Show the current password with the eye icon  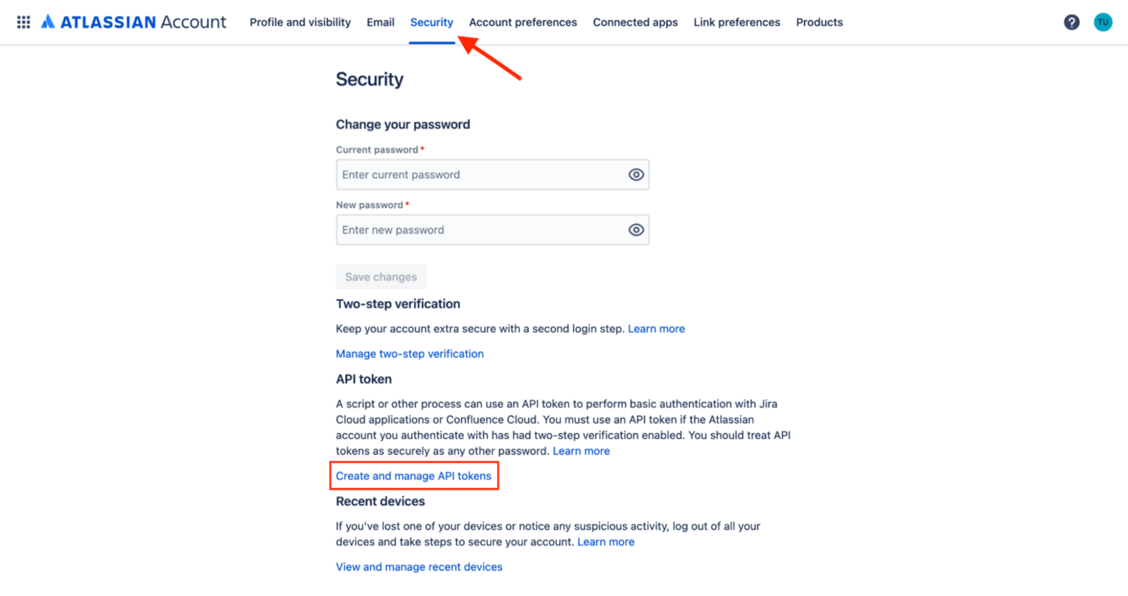[x=636, y=174]
